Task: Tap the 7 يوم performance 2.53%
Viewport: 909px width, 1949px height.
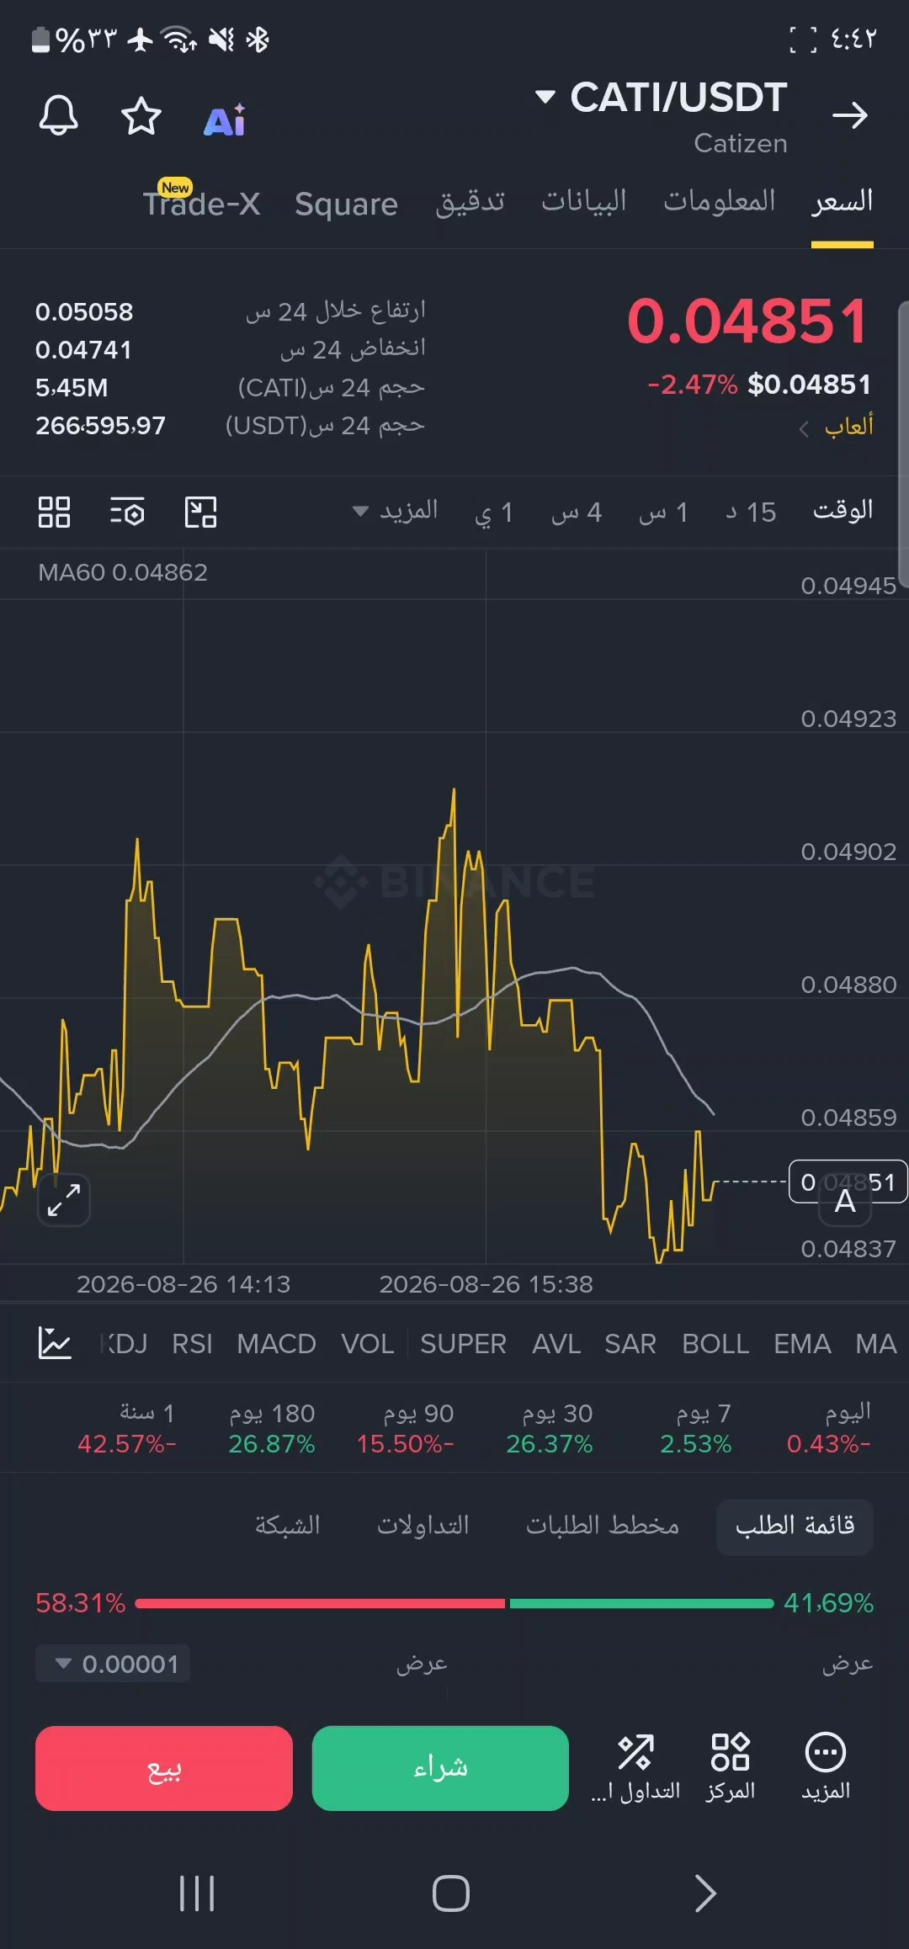Action: pos(696,1428)
